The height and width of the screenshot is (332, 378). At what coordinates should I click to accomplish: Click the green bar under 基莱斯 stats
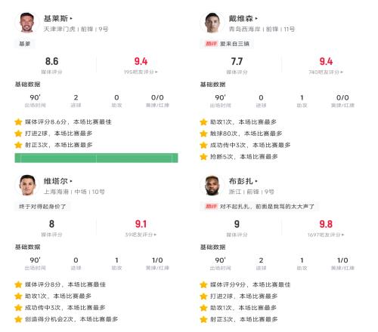(x=96, y=158)
